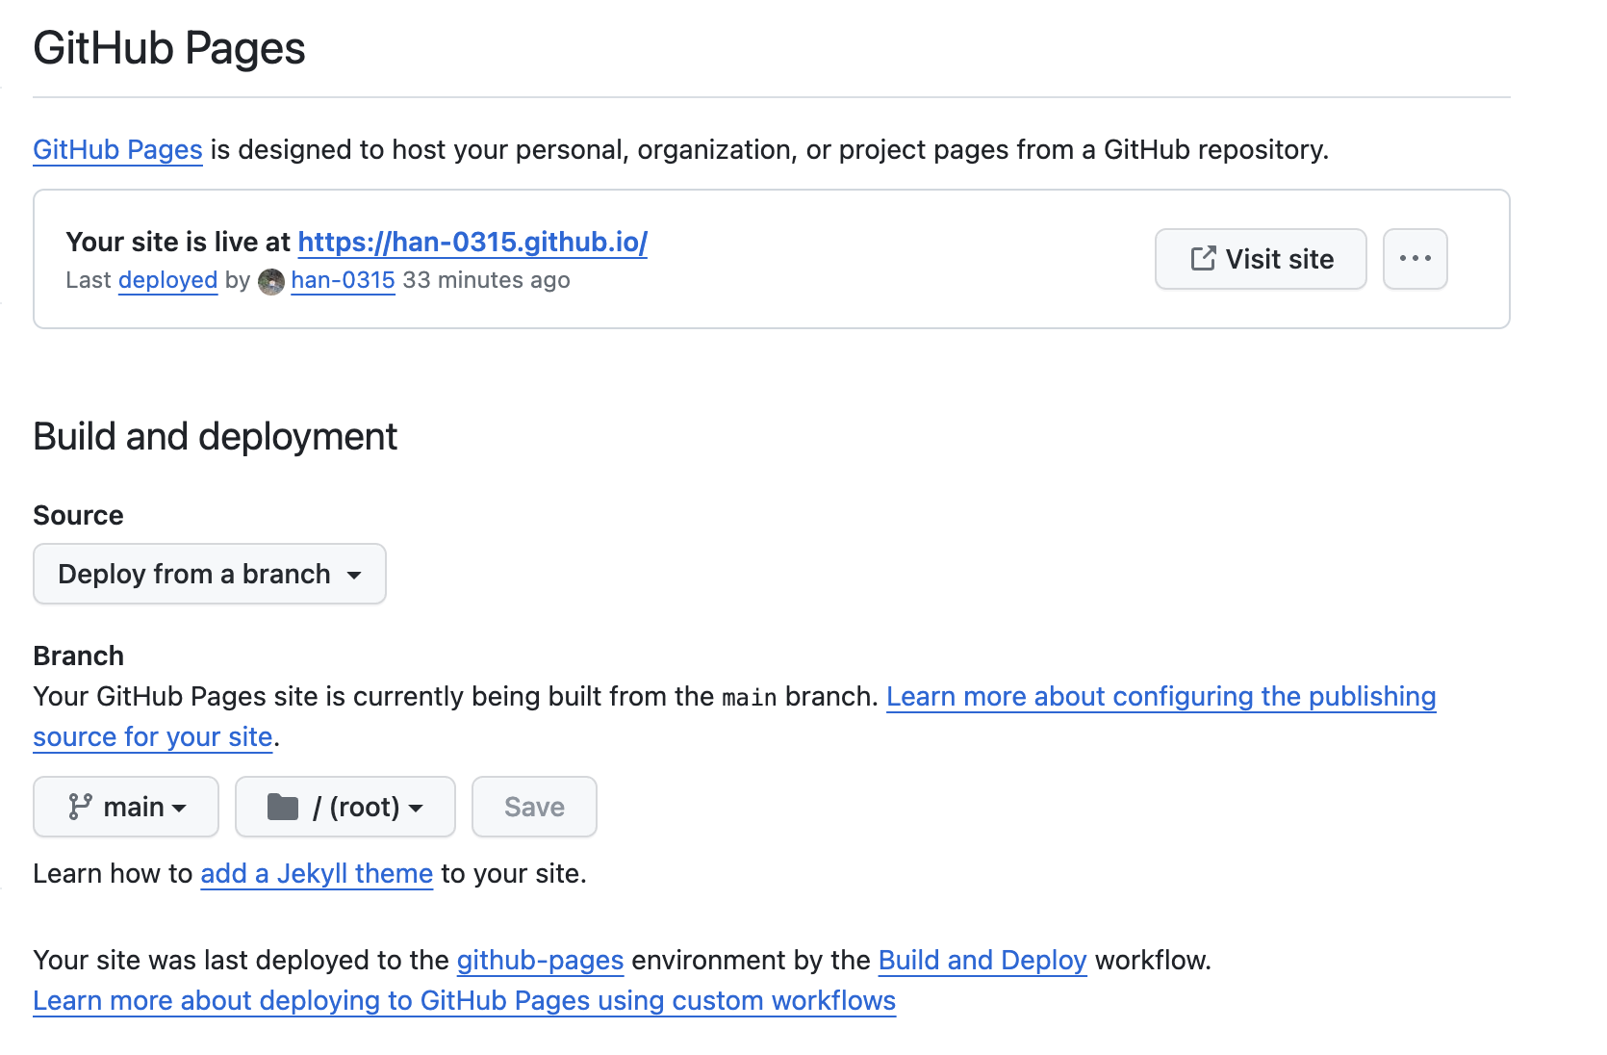
Task: Open the https://han-0315.github.io/ link
Action: click(x=472, y=242)
